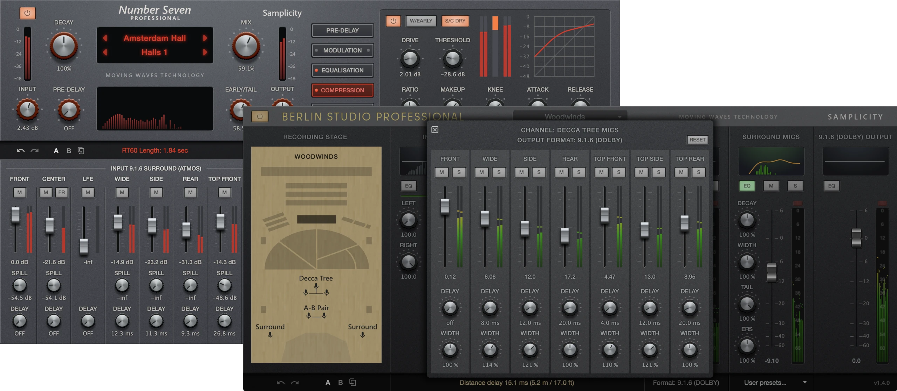
Task: Click 9.1.6 output level fader
Action: coord(856,237)
